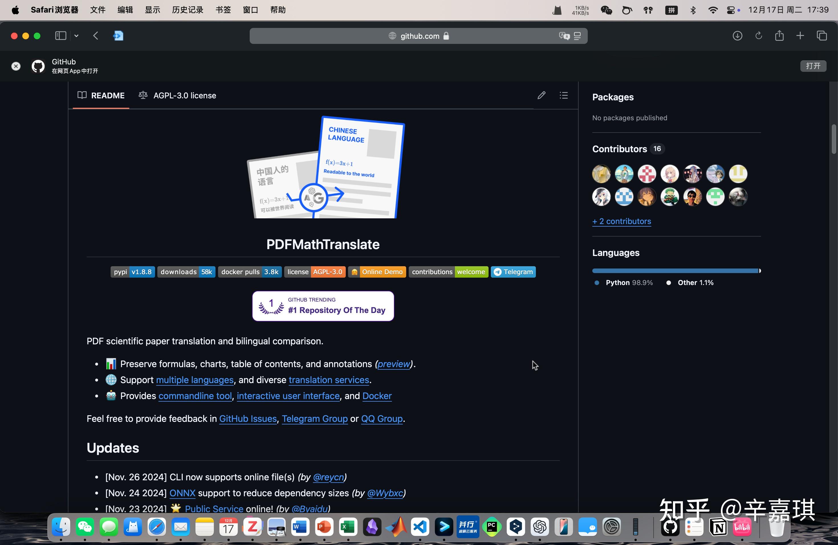Toggle the Safari sidebar

(60, 36)
